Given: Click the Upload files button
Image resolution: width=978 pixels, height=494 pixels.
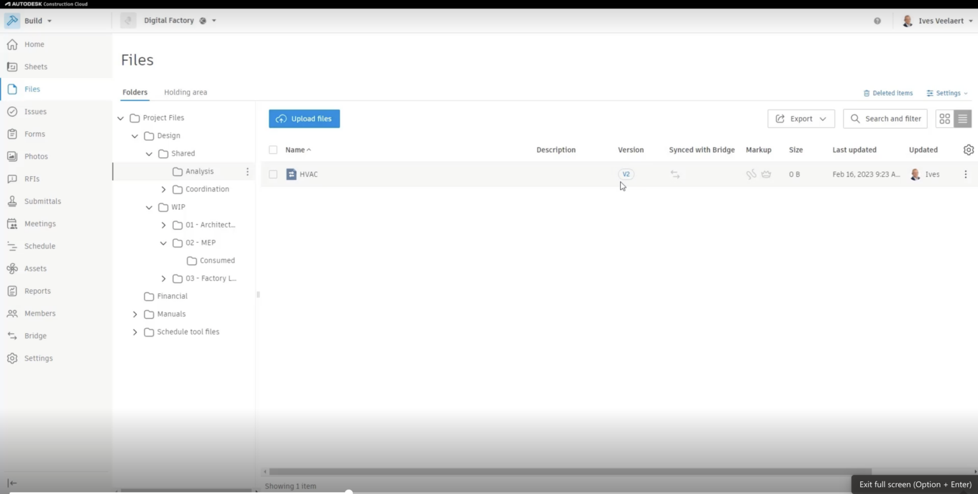Looking at the screenshot, I should (x=304, y=118).
